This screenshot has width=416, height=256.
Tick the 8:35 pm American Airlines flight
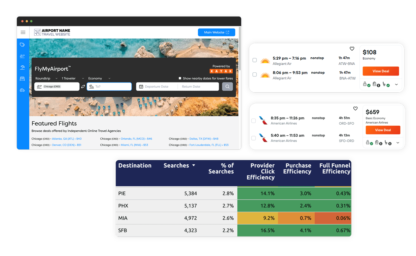[253, 121]
